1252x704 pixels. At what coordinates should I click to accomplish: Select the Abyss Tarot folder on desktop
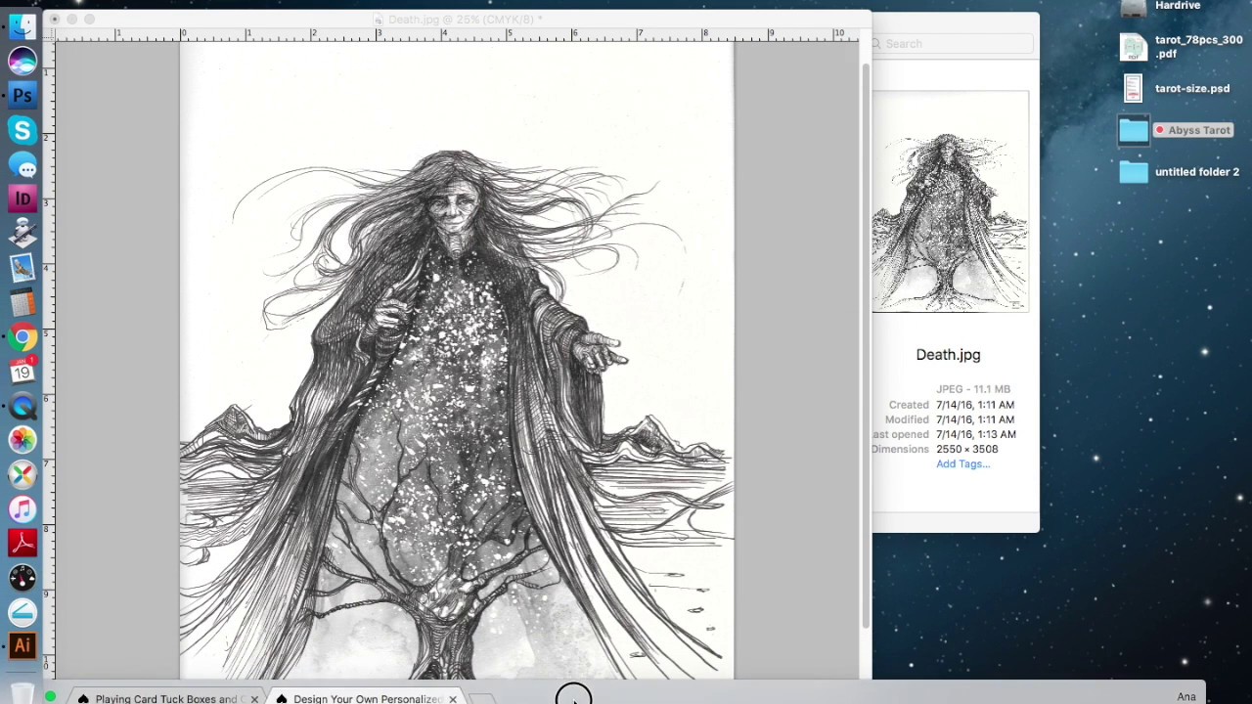(x=1134, y=130)
